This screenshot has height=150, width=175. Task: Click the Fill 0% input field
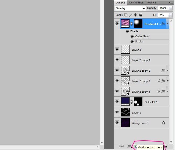pyautogui.click(x=163, y=15)
